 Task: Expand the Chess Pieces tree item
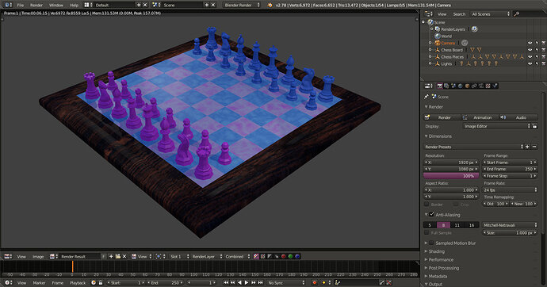[430, 57]
